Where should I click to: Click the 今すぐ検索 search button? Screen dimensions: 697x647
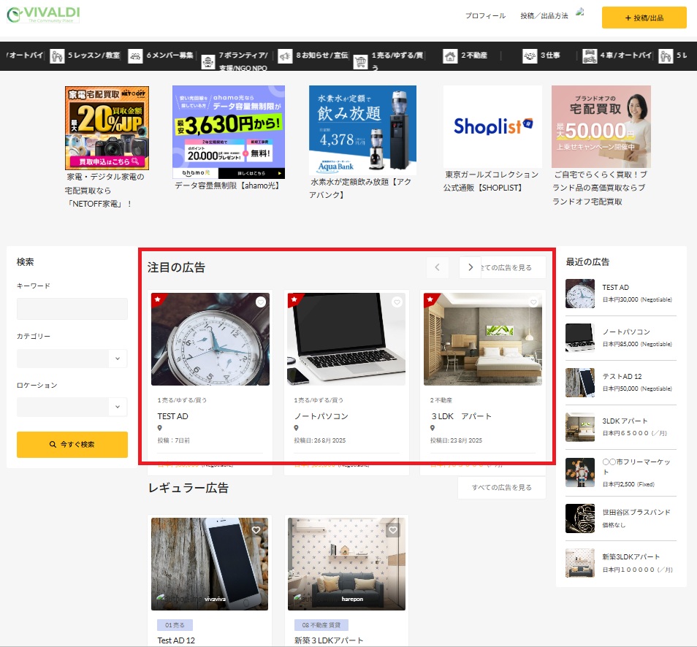(72, 444)
